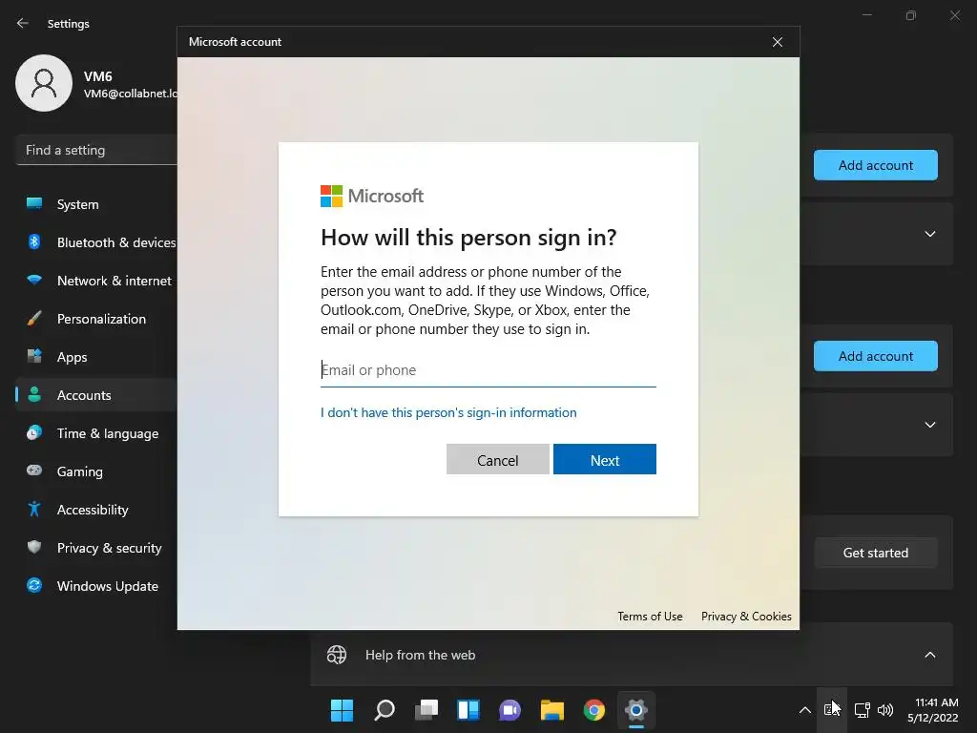
Task: Click the network tray icon
Action: tap(863, 710)
